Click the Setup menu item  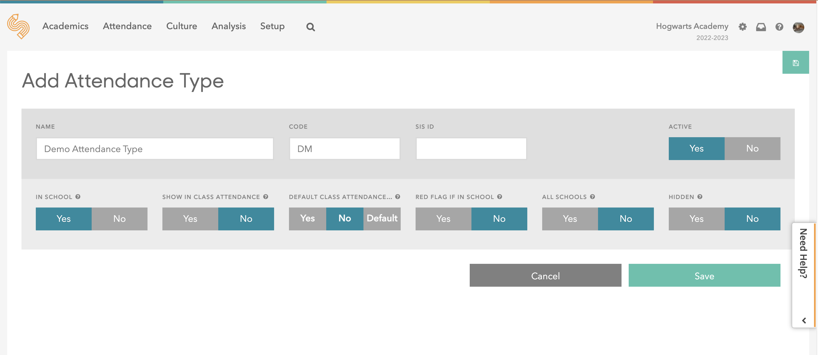click(x=272, y=26)
